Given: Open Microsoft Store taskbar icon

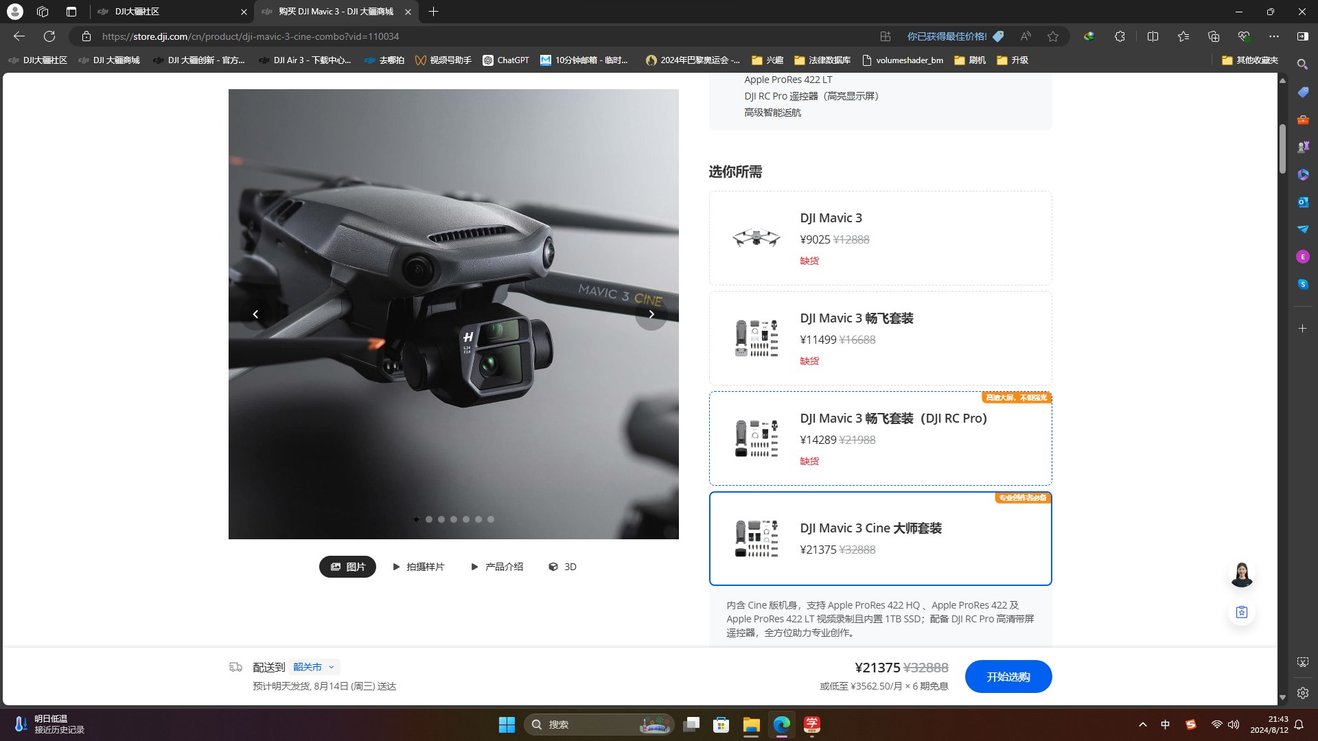Looking at the screenshot, I should pyautogui.click(x=721, y=725).
